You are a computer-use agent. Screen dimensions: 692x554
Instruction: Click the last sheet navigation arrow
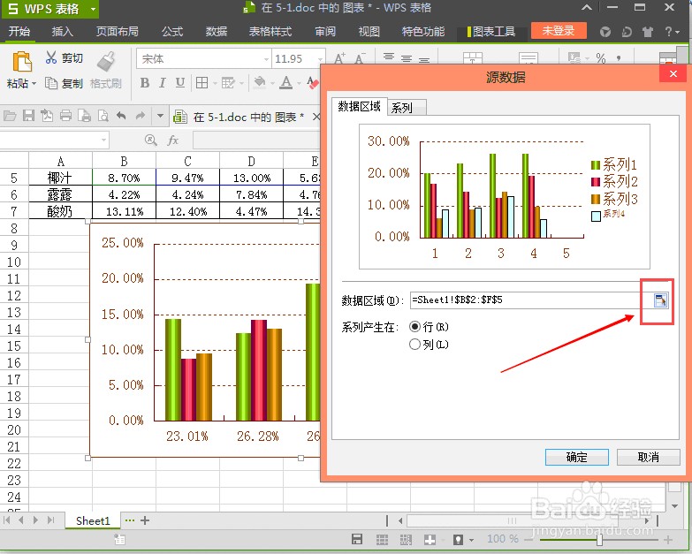(51, 520)
